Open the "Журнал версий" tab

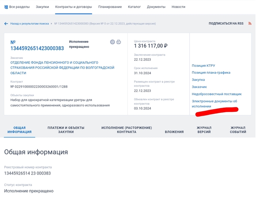204,130
